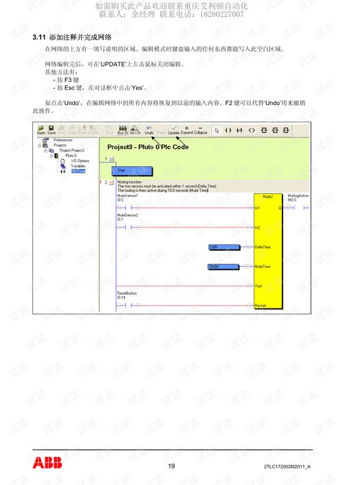Collapse network 2 with minus box
343x485 pixels.
coord(111,183)
